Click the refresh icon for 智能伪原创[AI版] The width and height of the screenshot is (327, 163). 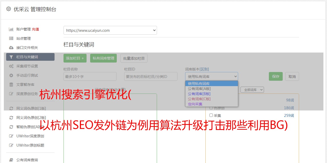coord(11,127)
